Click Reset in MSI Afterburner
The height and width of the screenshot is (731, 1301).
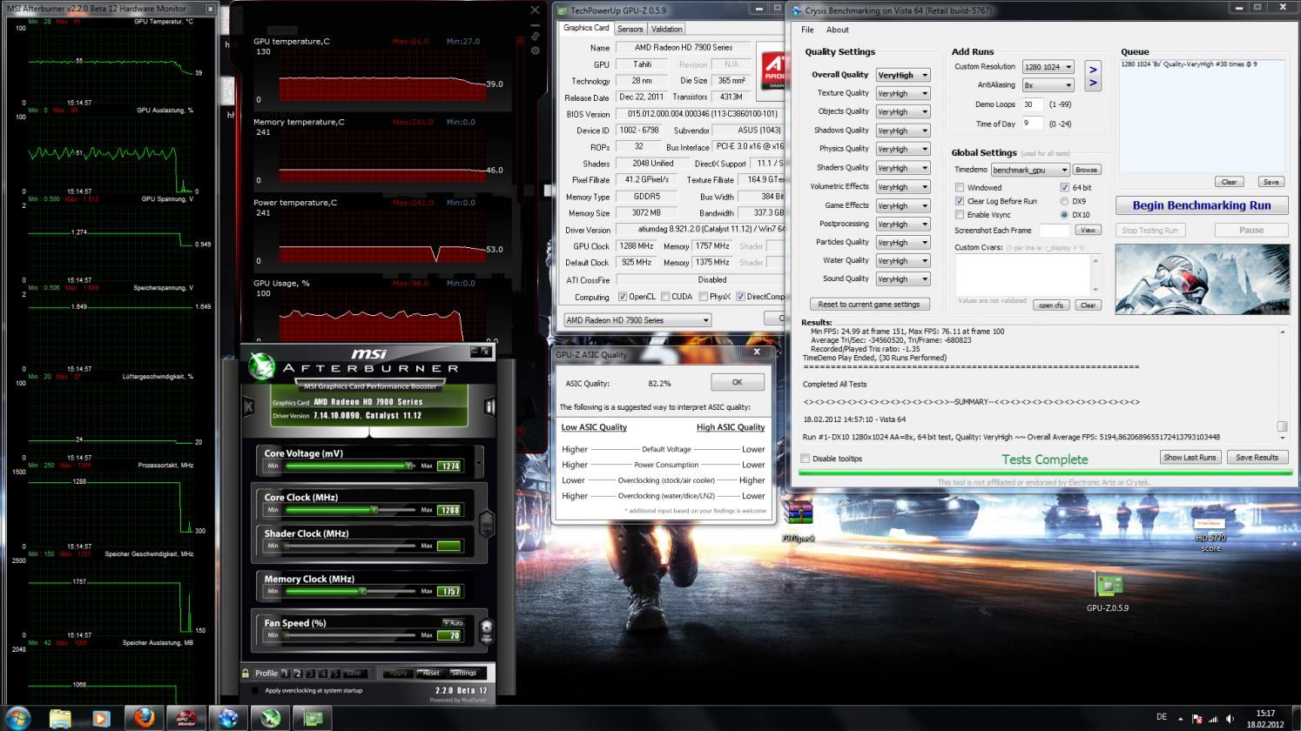[x=430, y=673]
